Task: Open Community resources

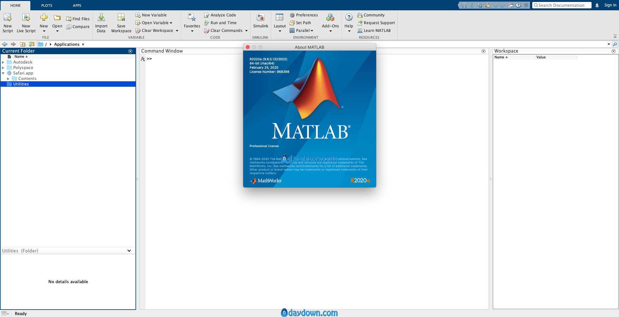Action: click(371, 15)
